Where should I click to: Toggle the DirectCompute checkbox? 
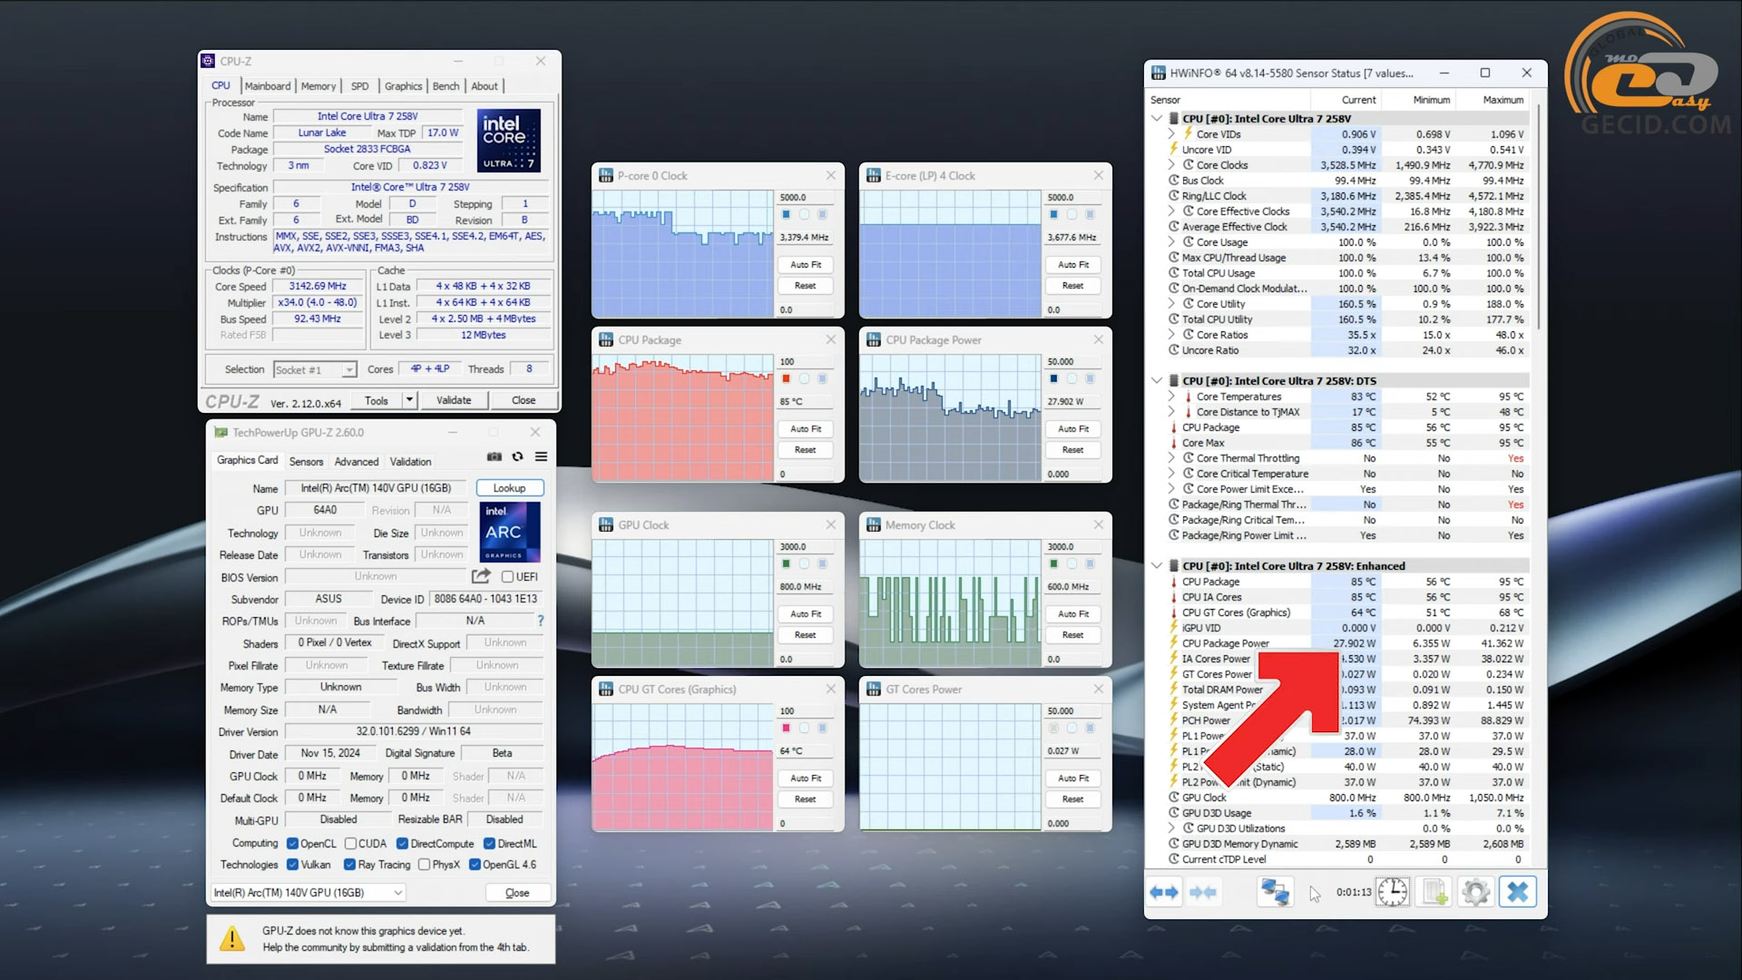402,843
